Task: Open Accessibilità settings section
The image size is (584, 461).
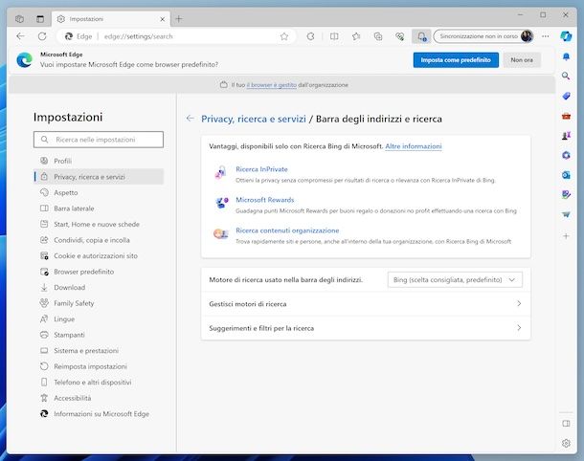Action: (99, 398)
